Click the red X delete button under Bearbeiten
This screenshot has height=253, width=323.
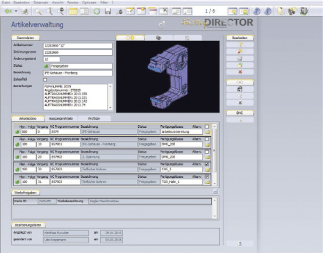coord(240,72)
